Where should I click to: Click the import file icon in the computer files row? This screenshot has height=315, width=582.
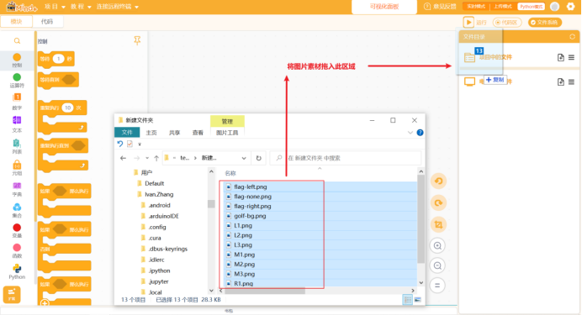[x=561, y=82]
